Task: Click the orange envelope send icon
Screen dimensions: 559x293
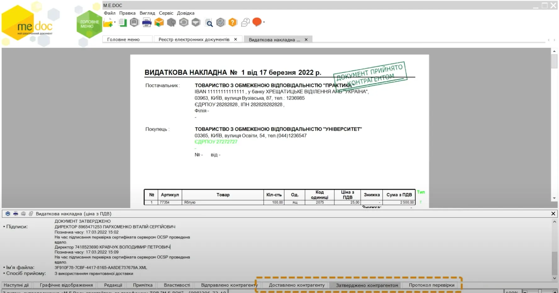Action: point(159,22)
